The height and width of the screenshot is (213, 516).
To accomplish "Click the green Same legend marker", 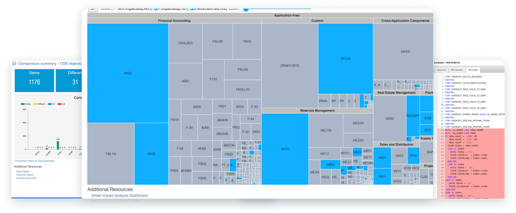I will tap(23, 104).
